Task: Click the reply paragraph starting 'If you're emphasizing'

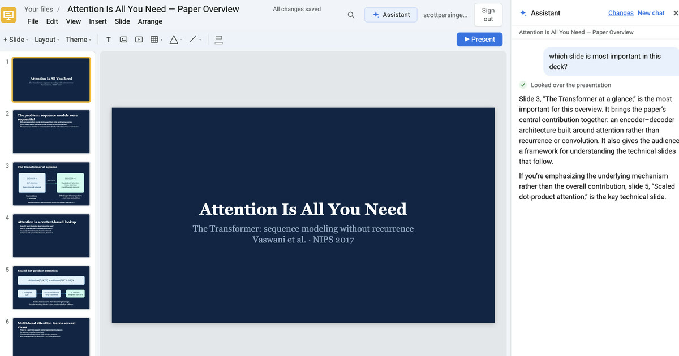Action: pos(597,186)
